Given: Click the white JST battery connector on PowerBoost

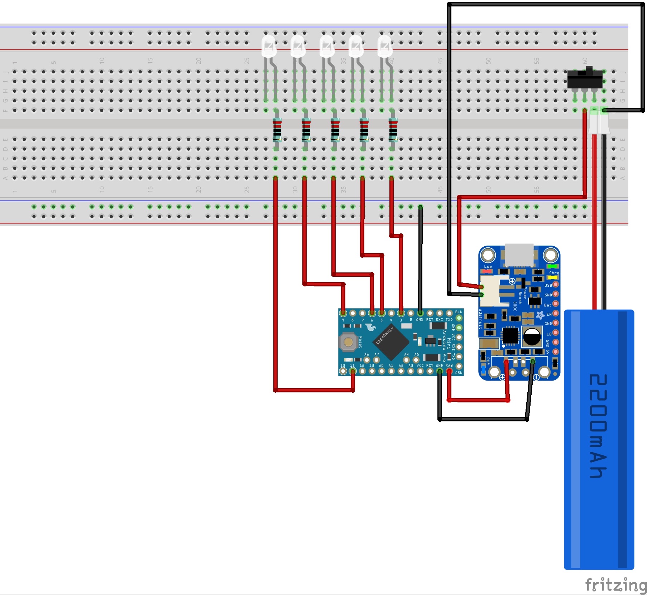Looking at the screenshot, I should 490,291.
